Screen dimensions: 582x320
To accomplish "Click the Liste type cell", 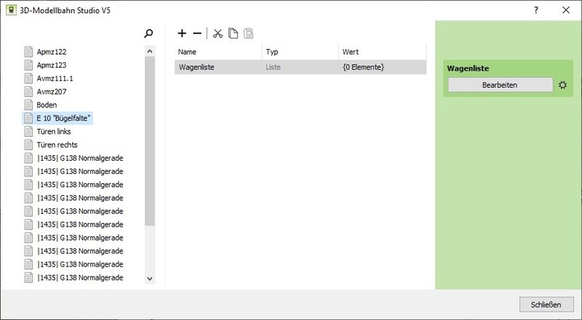I will (300, 68).
